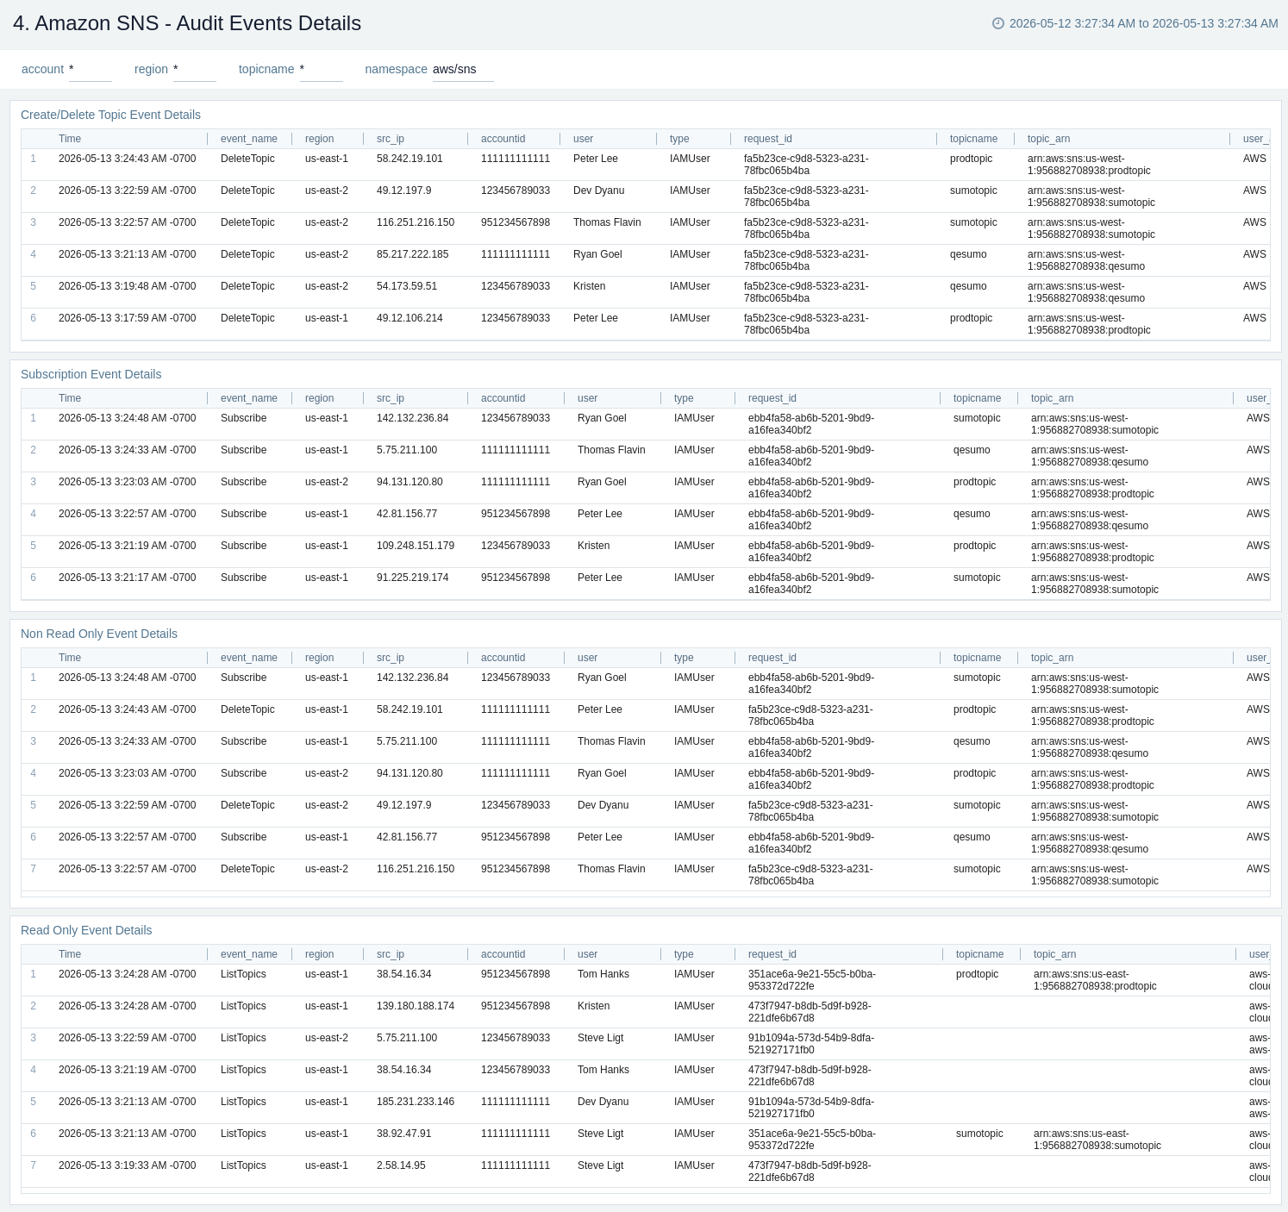Click timestamp 3:19:33 AM in Read Only table

(128, 1165)
